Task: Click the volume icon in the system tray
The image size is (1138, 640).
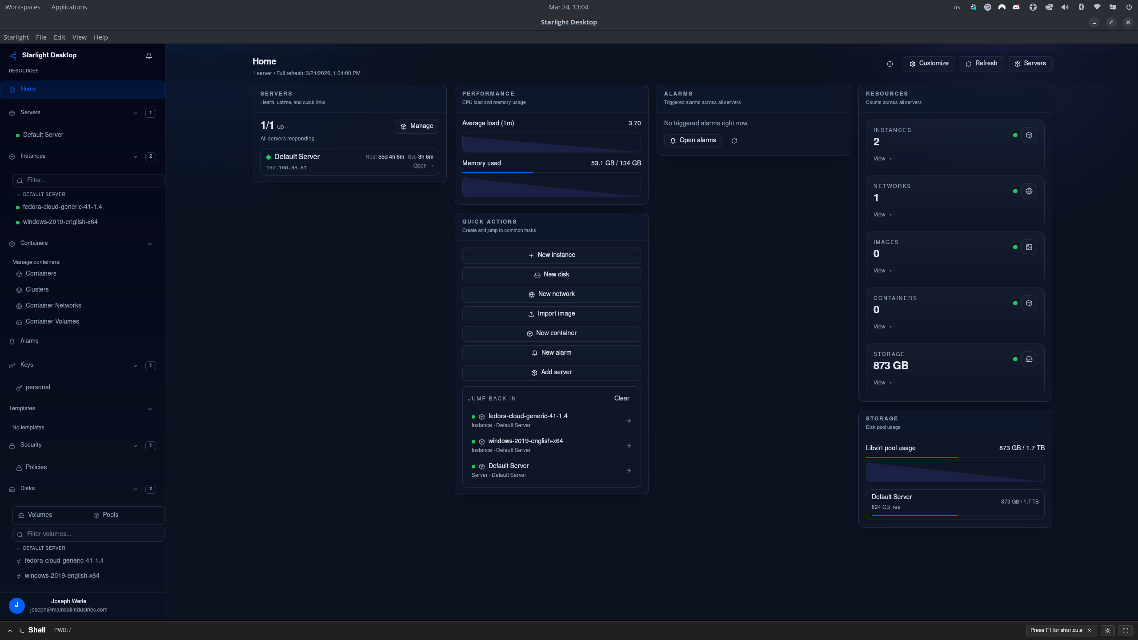Action: [1065, 7]
